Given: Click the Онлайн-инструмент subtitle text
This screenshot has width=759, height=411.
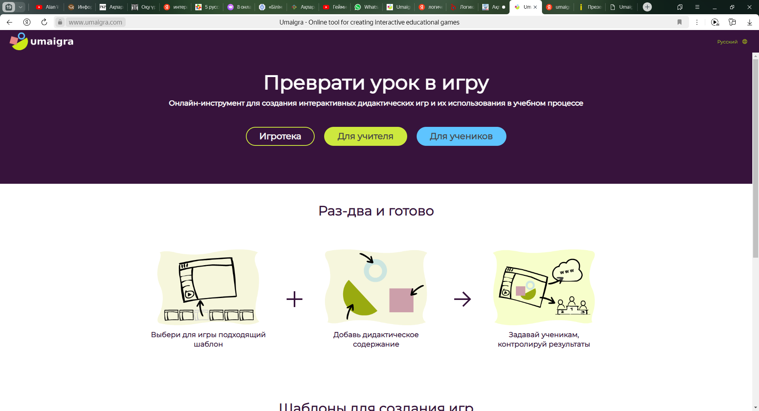Looking at the screenshot, I should (x=376, y=103).
